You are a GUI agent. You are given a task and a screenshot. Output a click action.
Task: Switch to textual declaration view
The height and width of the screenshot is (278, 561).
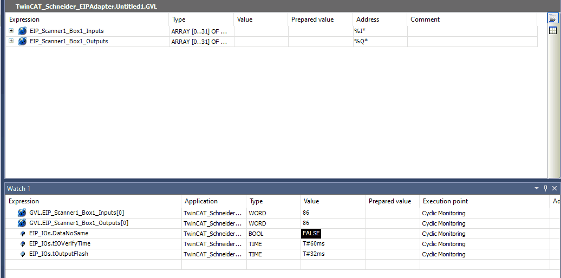point(553,18)
